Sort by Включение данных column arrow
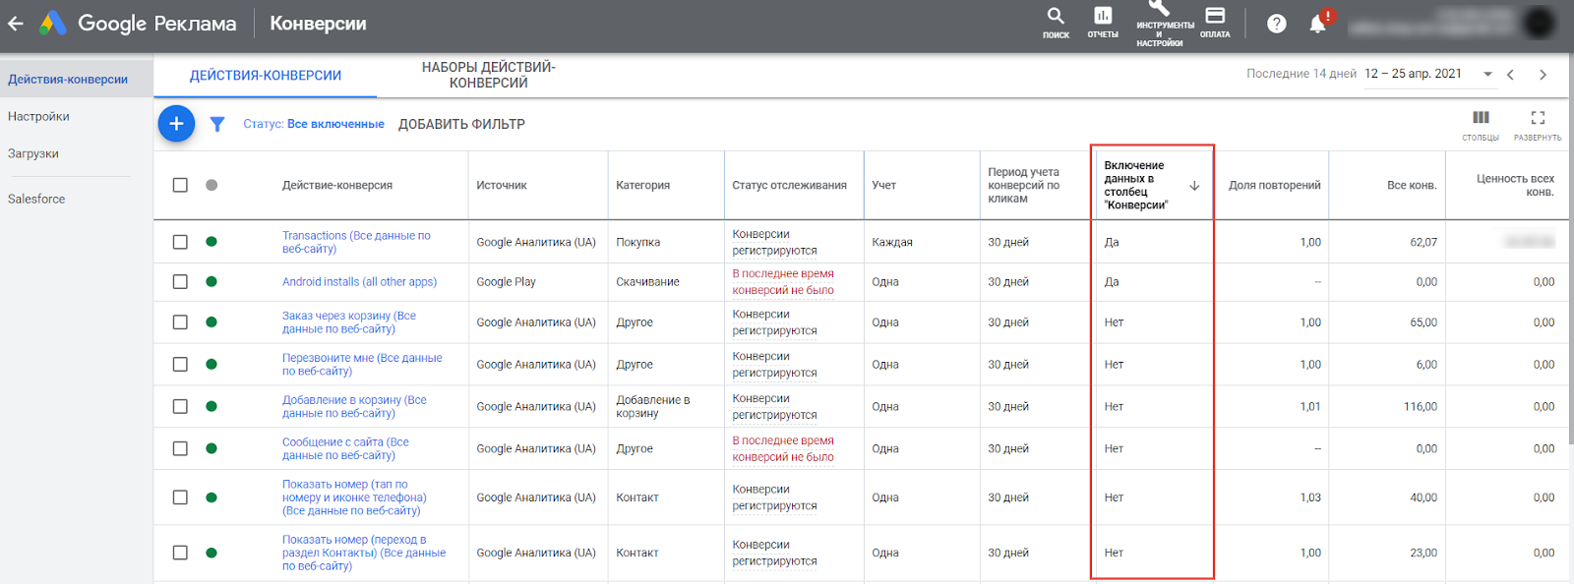The width and height of the screenshot is (1574, 584). point(1194,186)
